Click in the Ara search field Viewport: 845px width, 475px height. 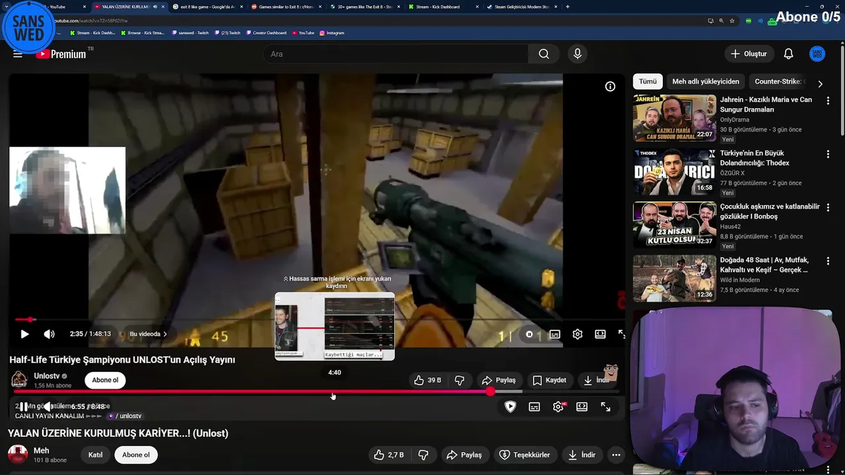click(396, 54)
